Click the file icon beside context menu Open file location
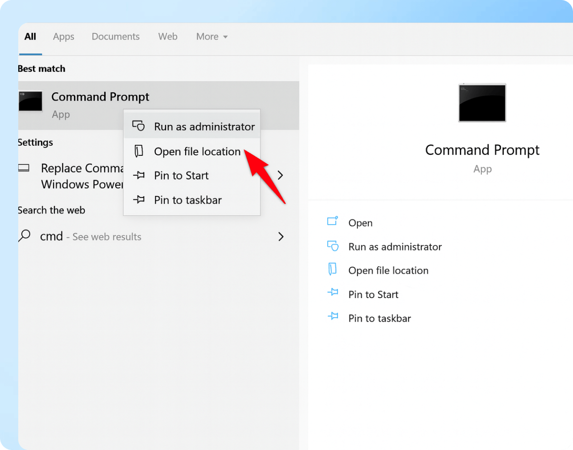Image resolution: width=573 pixels, height=450 pixels. coord(139,151)
